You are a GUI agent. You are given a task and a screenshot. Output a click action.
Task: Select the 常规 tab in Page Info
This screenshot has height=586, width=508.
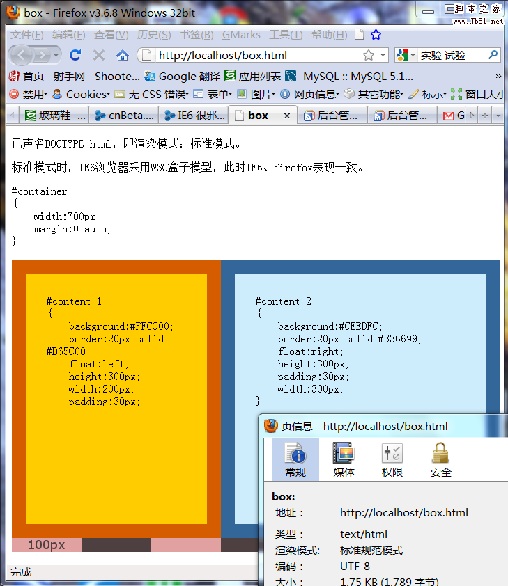click(295, 459)
